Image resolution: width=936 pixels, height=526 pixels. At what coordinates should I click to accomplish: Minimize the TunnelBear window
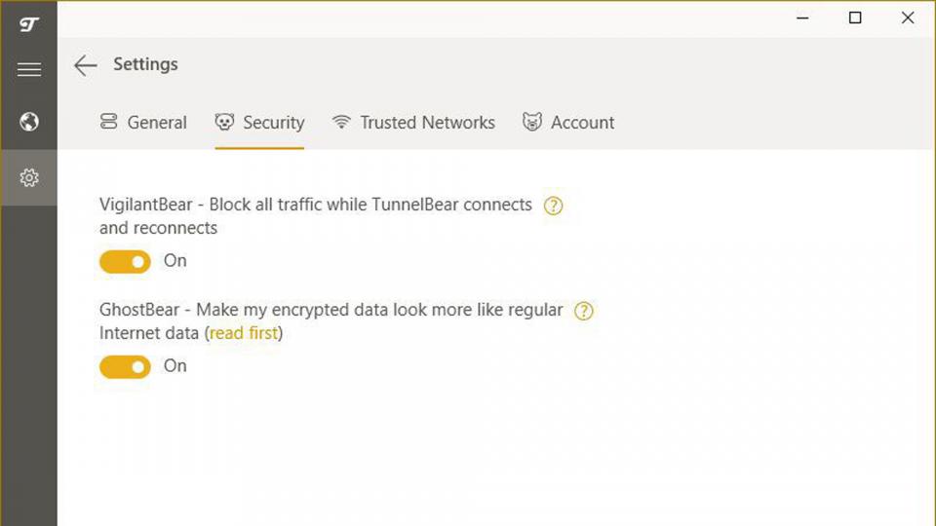point(802,18)
